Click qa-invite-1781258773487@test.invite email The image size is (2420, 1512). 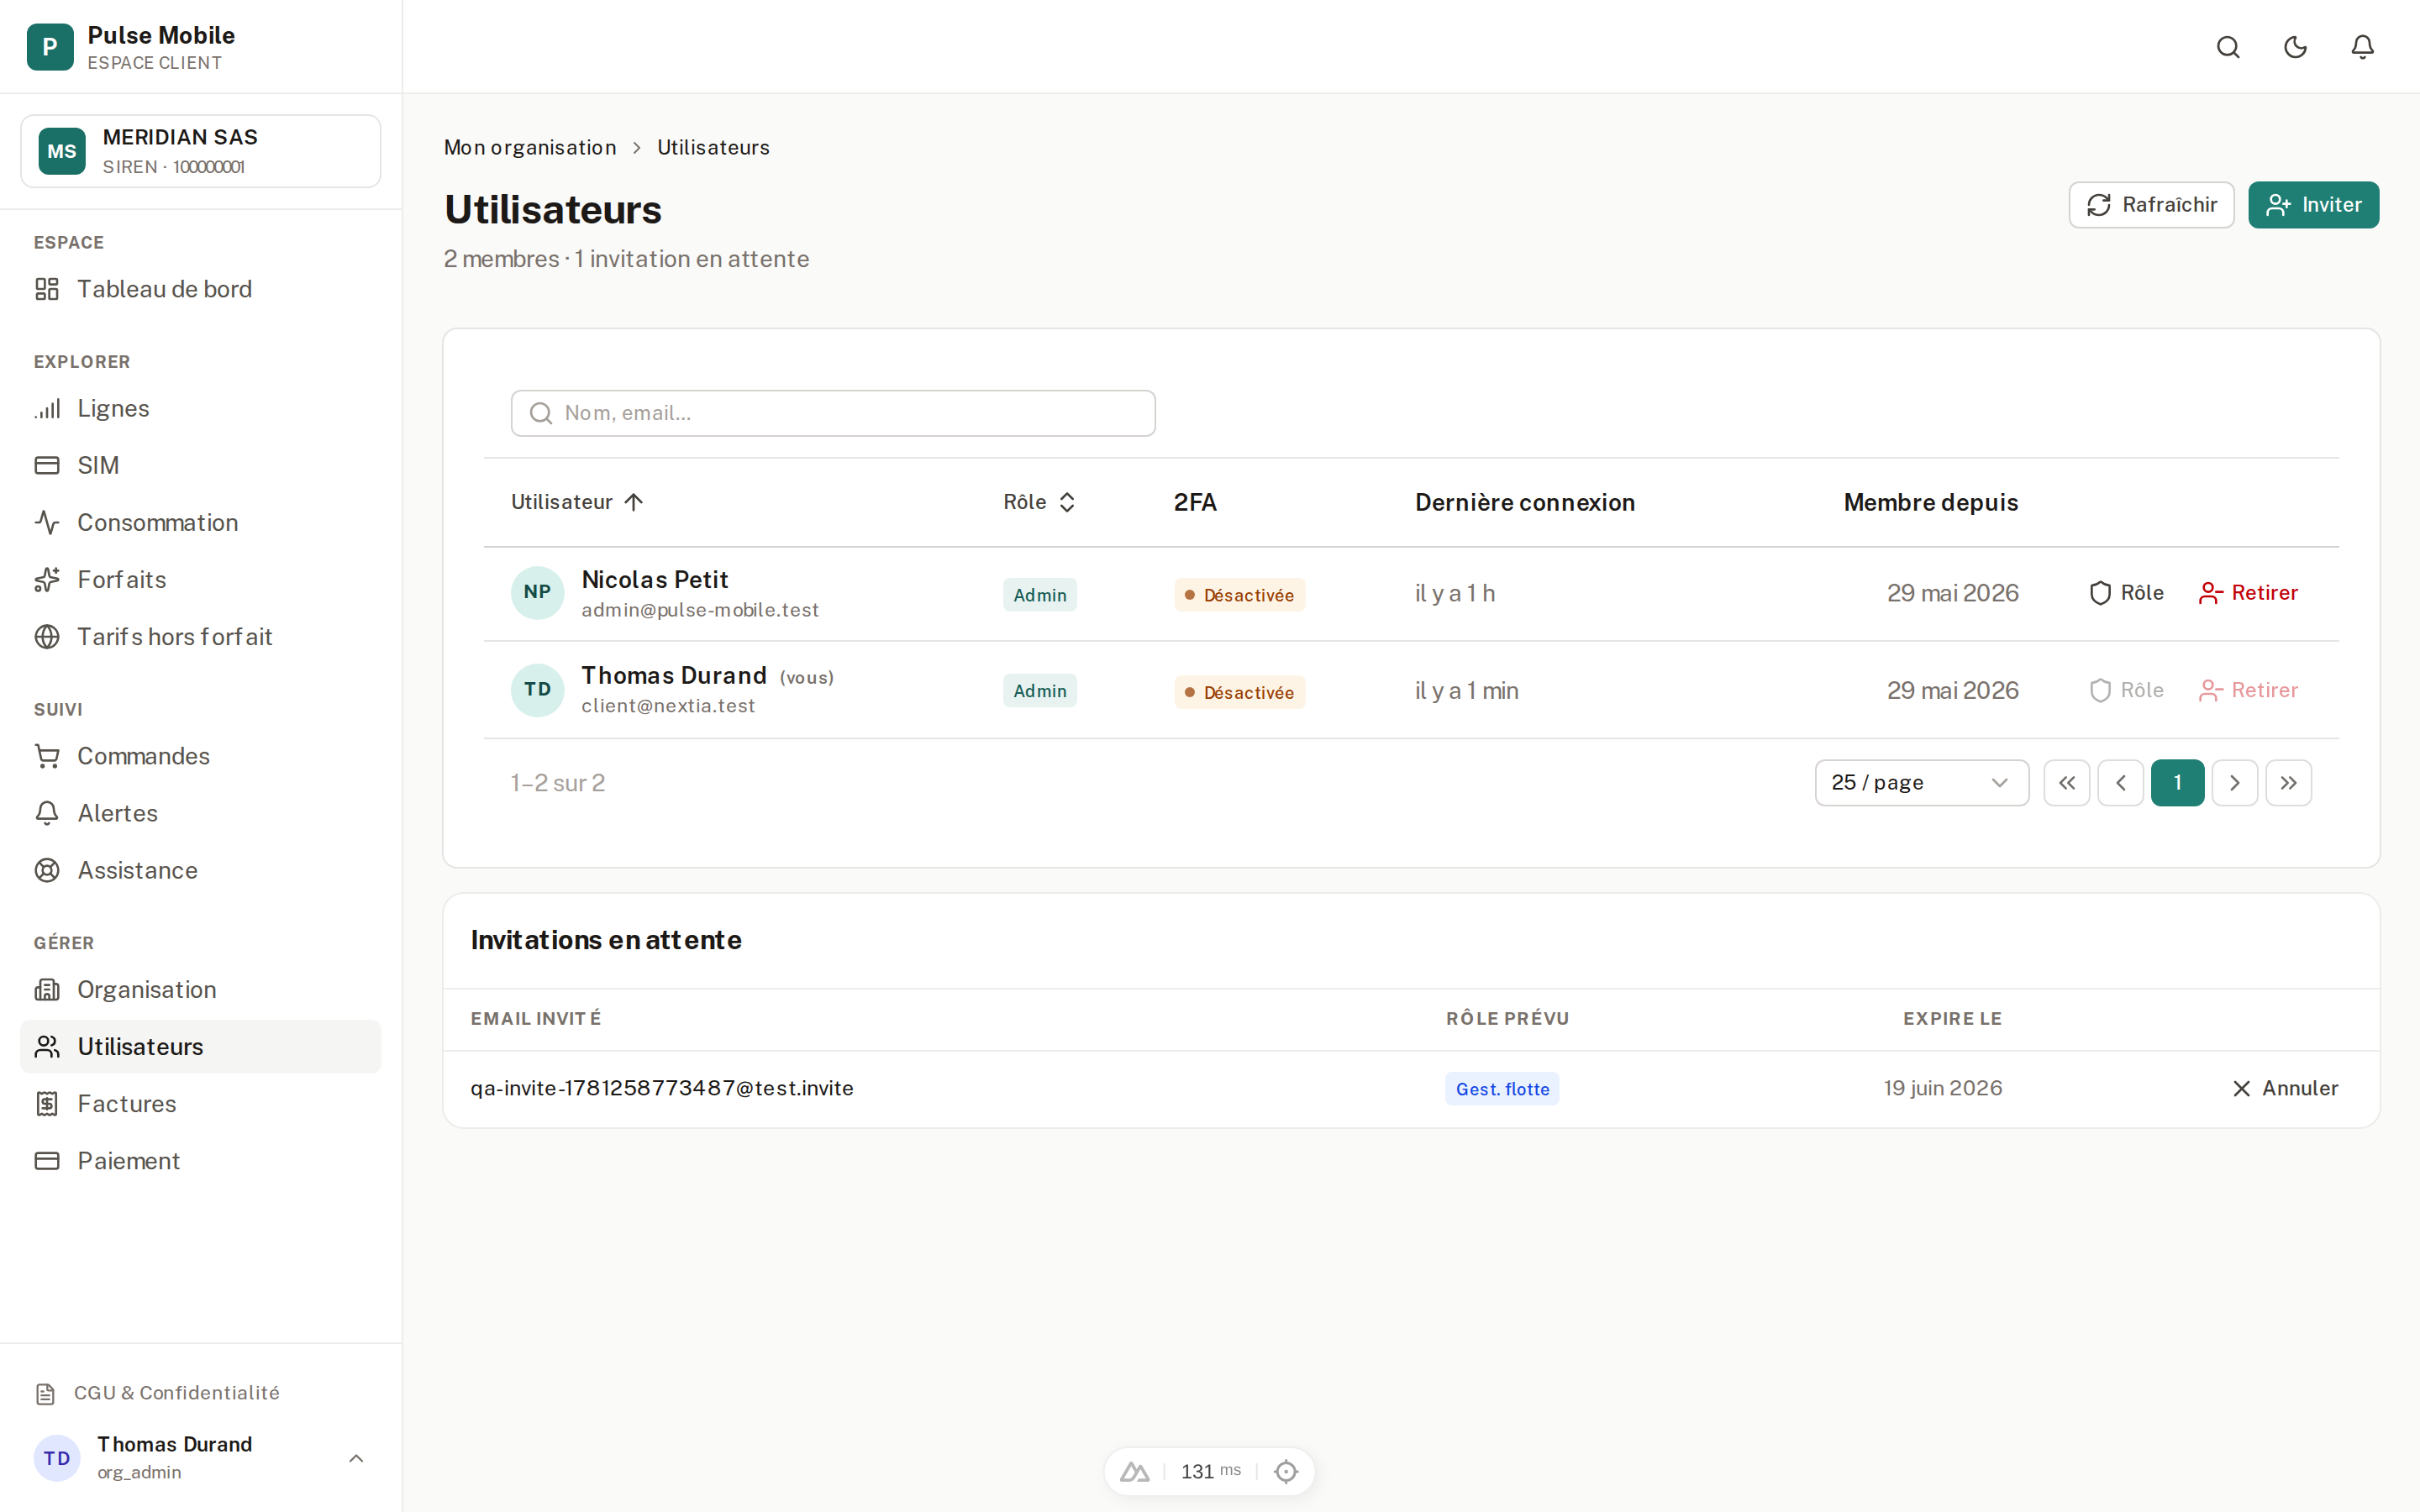coord(662,1088)
